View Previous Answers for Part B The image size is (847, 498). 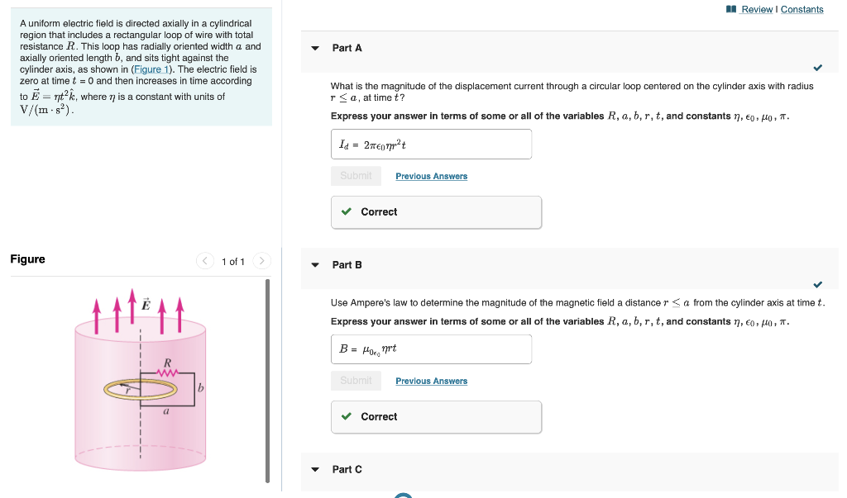click(x=431, y=381)
